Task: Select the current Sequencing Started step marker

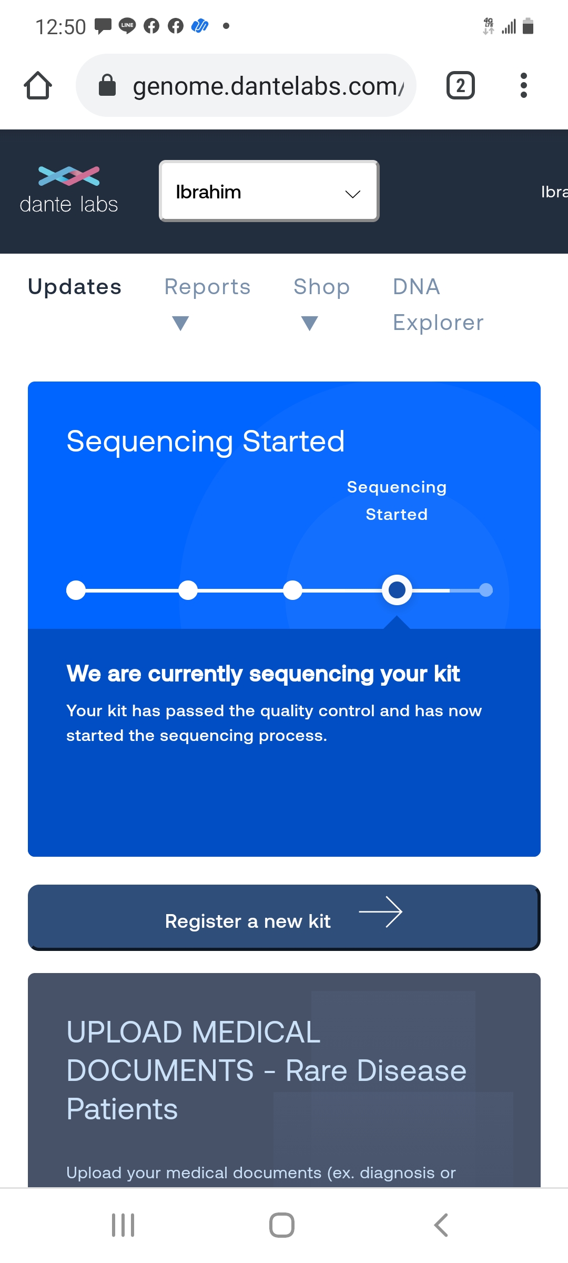Action: pyautogui.click(x=397, y=590)
